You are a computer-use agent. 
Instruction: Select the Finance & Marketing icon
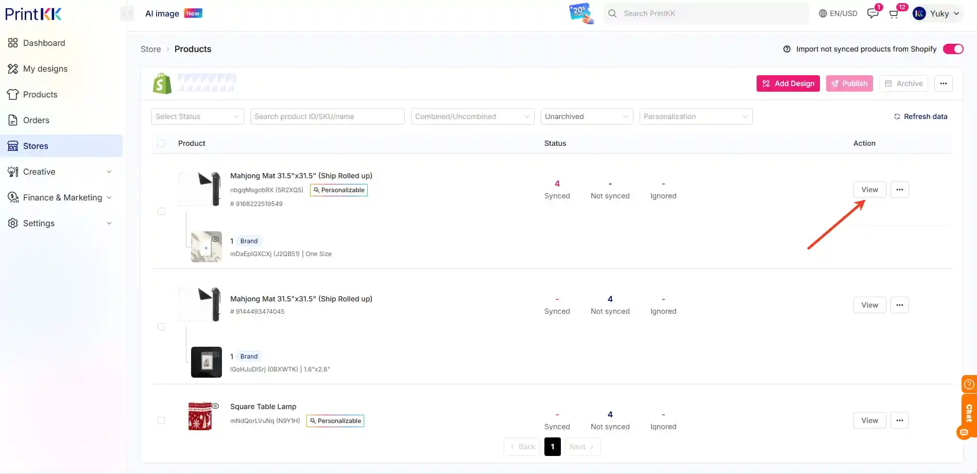[13, 197]
